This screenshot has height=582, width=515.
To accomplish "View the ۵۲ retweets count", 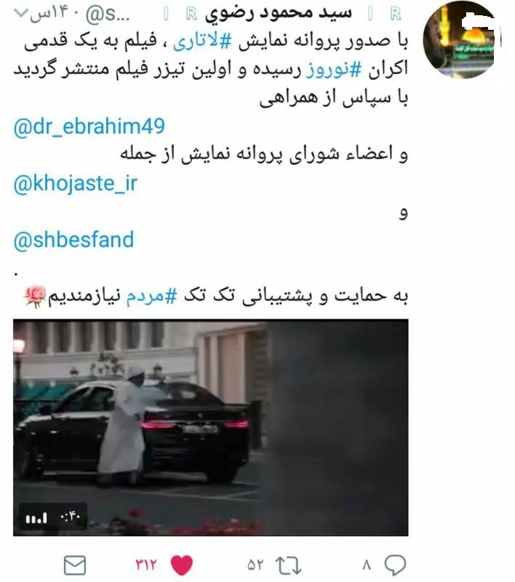I will (x=255, y=565).
